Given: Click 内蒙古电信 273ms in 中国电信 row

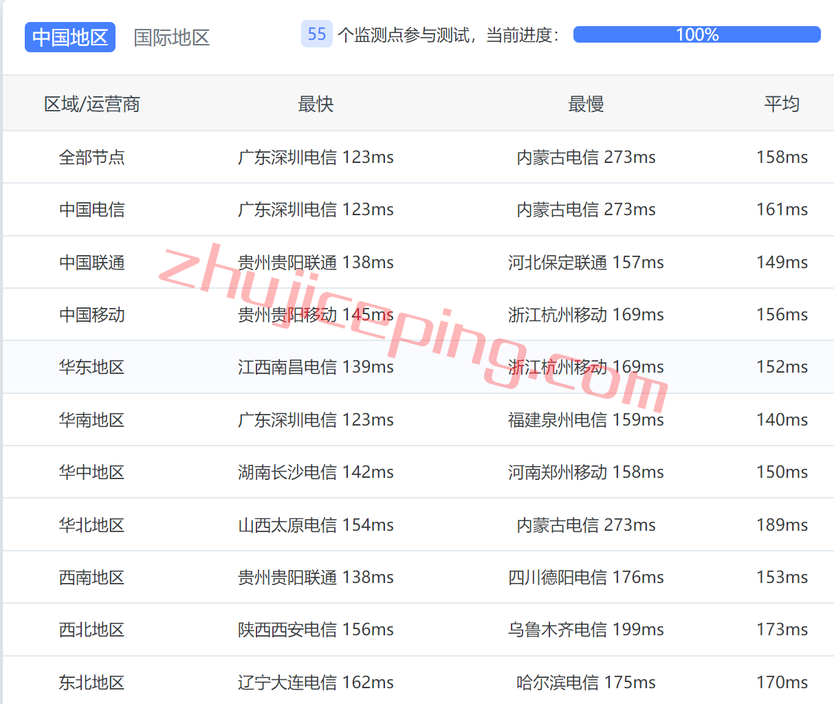Looking at the screenshot, I should [x=586, y=209].
